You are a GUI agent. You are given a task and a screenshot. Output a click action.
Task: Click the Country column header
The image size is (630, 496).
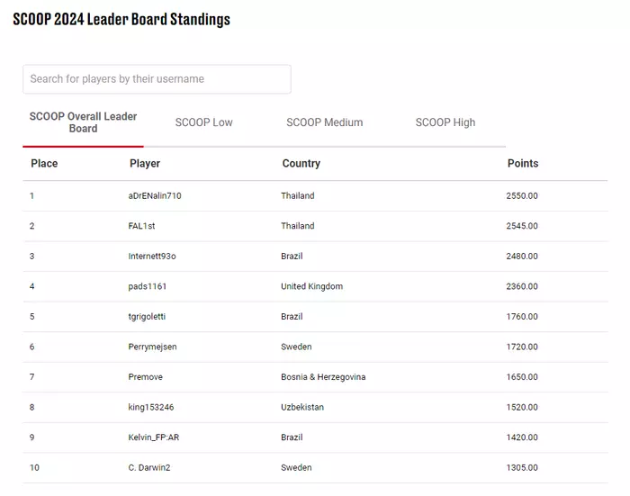click(x=301, y=163)
